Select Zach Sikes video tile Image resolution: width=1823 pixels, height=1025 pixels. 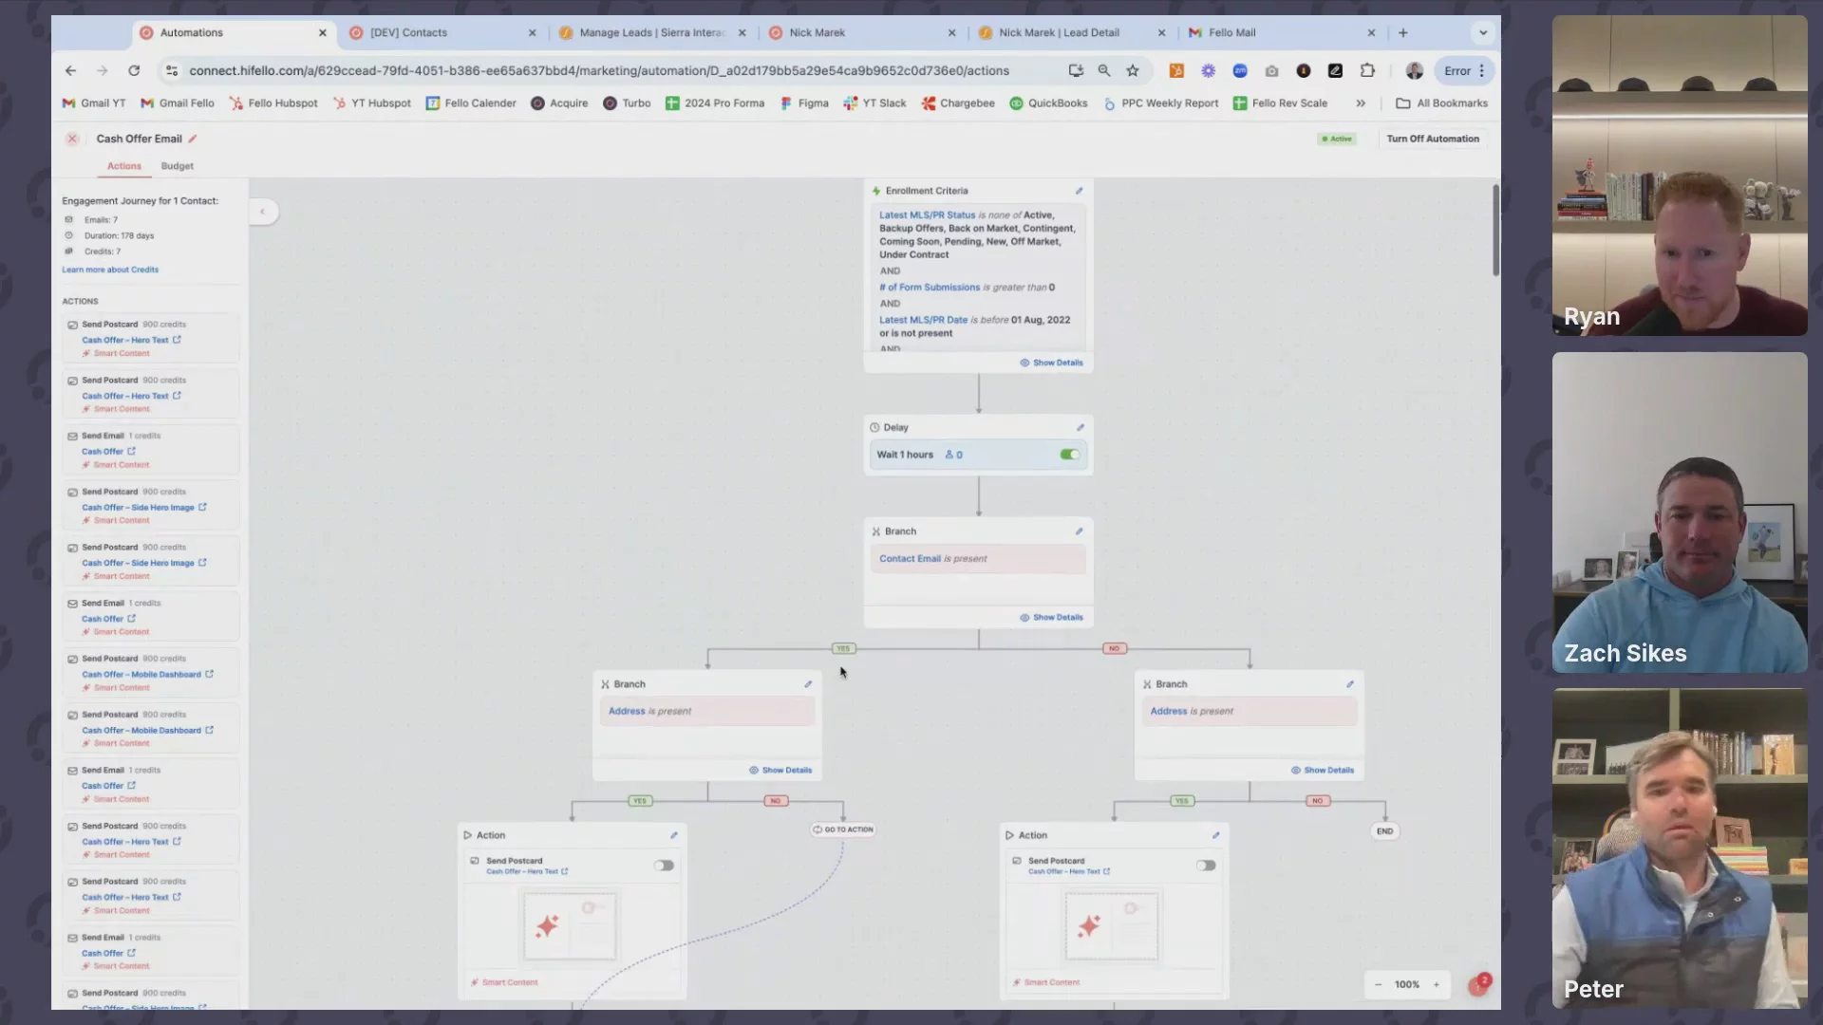[1680, 512]
